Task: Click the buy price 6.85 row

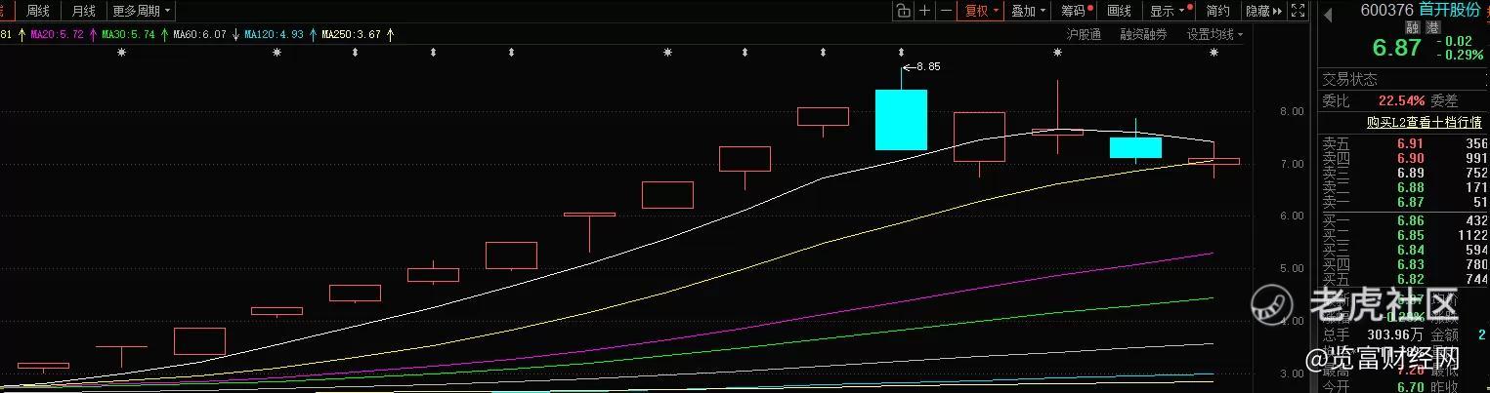Action: (x=1404, y=236)
